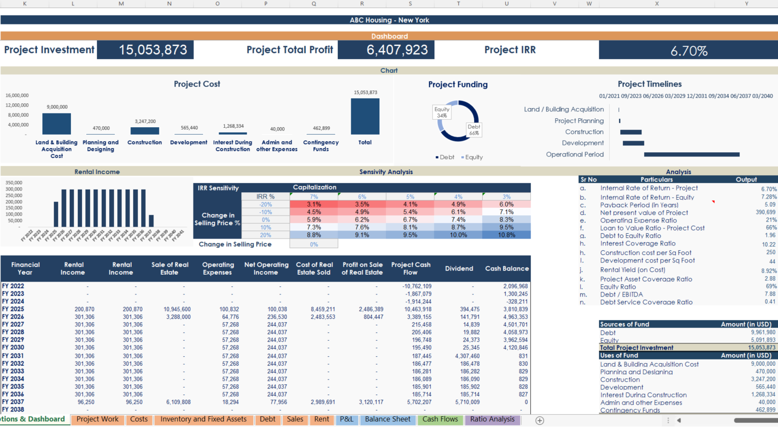Switch to the Balance Sheet tab
This screenshot has width=778, height=427.
point(387,420)
